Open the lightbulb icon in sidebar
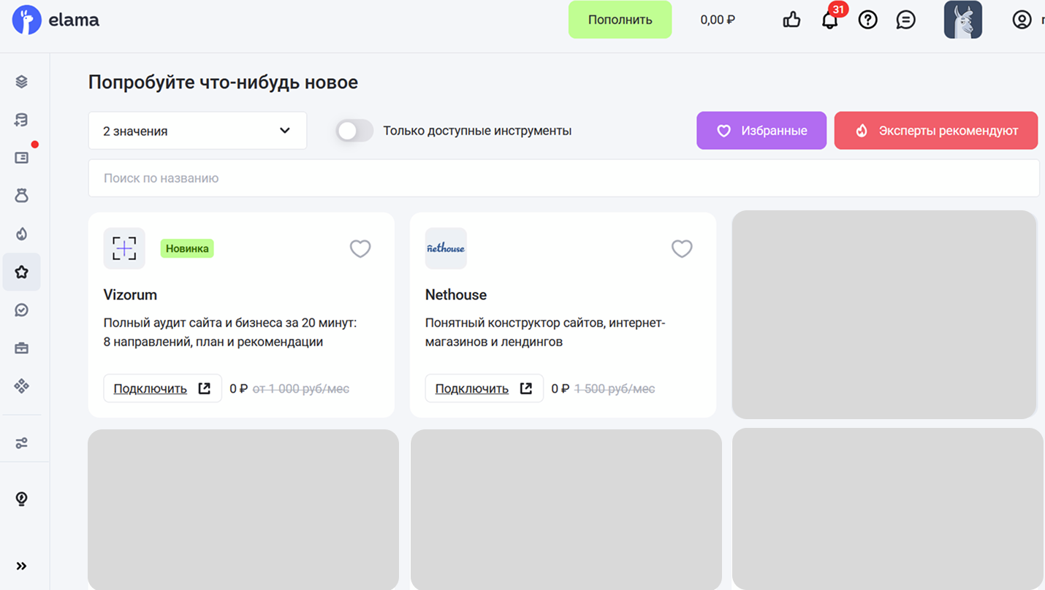 (x=22, y=499)
